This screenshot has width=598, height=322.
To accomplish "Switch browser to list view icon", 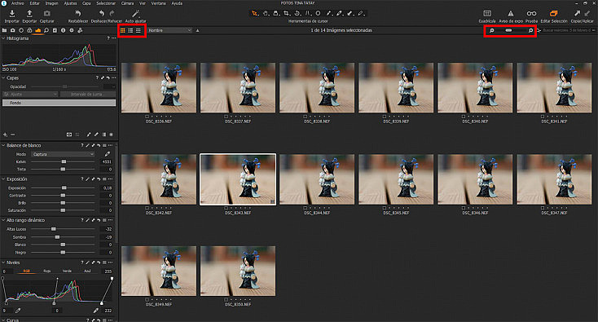I will click(130, 30).
